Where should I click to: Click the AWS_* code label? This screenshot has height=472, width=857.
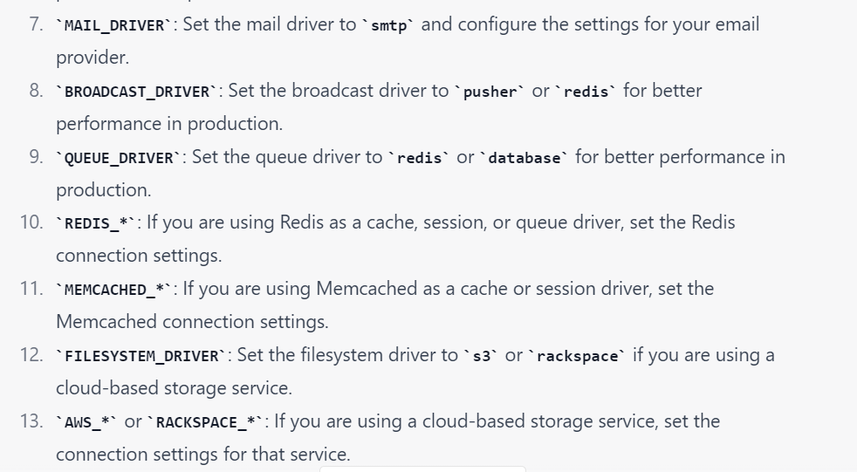(87, 422)
